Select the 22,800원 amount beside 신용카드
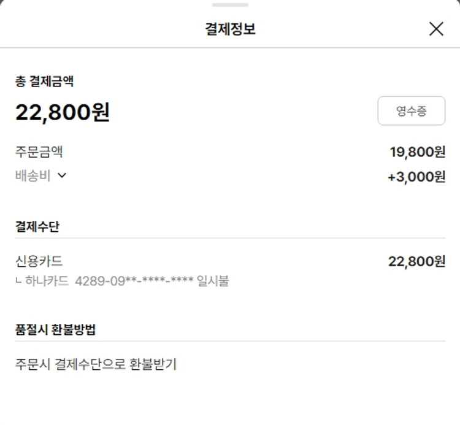This screenshot has width=460, height=425. click(417, 262)
